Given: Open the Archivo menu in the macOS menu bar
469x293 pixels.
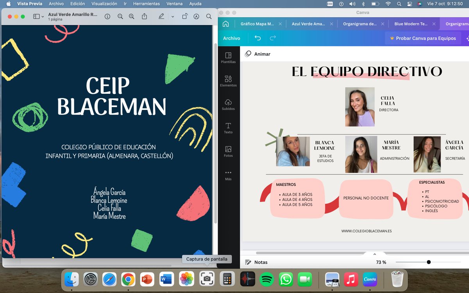Looking at the screenshot, I should (x=56, y=4).
